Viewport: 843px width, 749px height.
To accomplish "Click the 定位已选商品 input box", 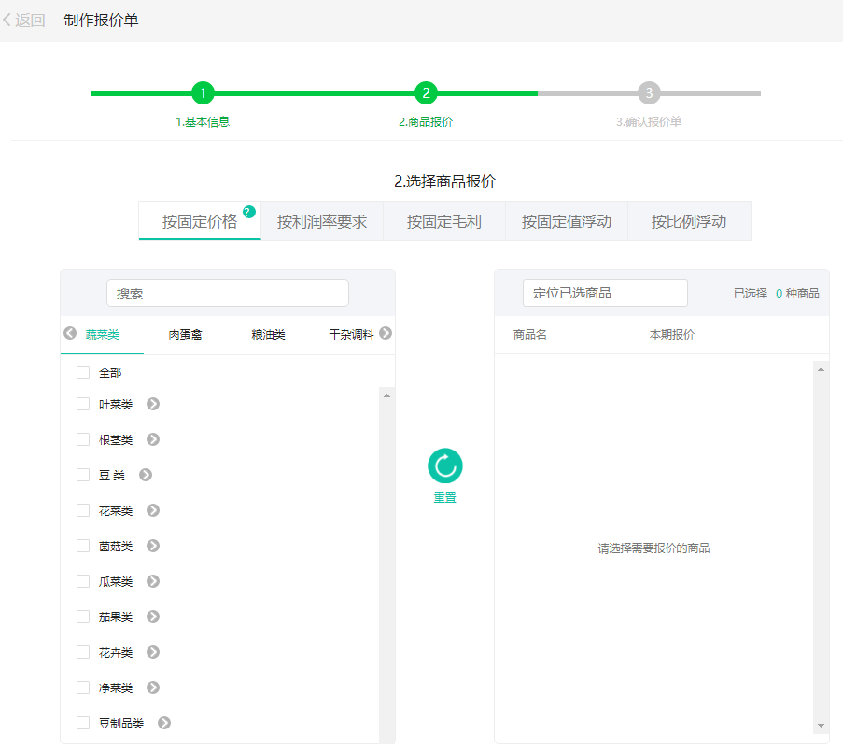I will 605,292.
